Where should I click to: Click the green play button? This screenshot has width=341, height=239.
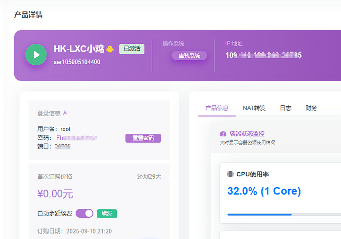[36, 54]
